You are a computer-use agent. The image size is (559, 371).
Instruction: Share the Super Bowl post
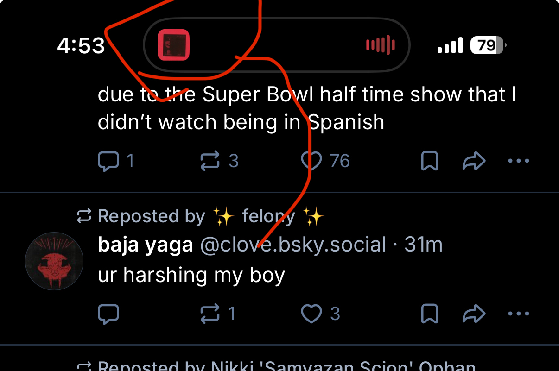point(474,161)
